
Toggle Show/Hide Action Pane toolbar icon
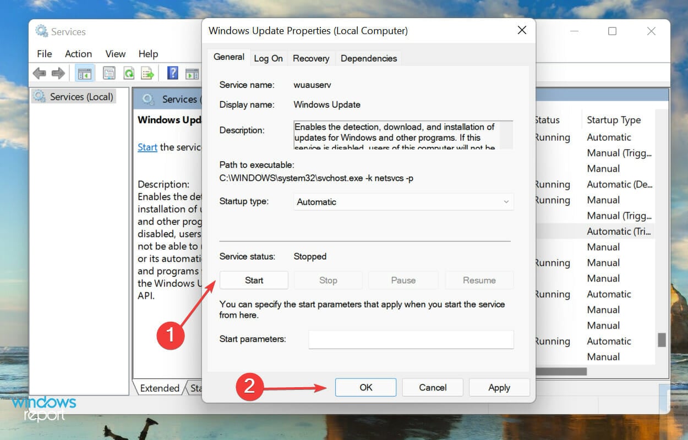point(192,73)
